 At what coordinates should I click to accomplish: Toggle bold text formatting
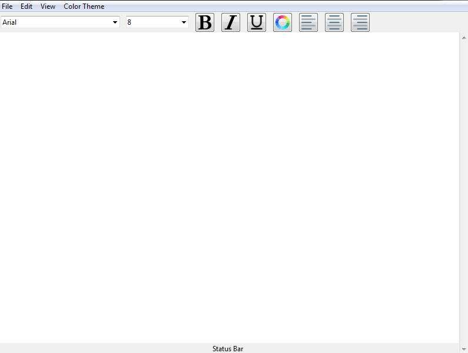point(205,22)
